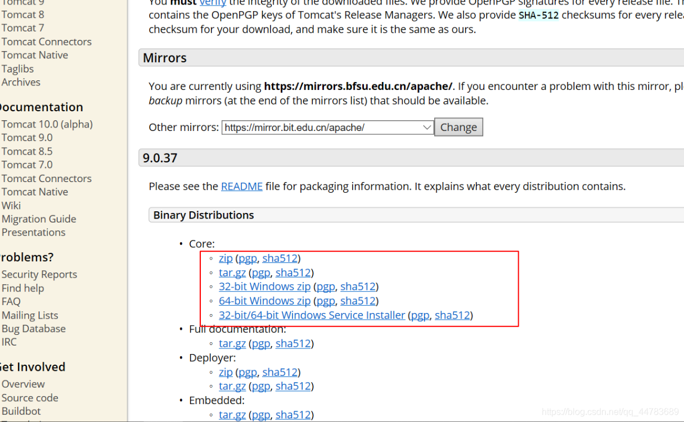Download the Core zip file
This screenshot has height=422, width=684.
click(x=226, y=258)
